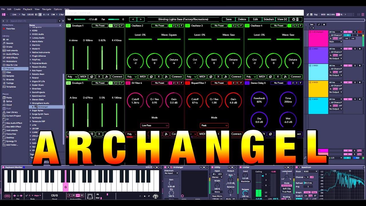Toggle Oscillator 3 power button
366x206 pixels.
[x=188, y=26]
